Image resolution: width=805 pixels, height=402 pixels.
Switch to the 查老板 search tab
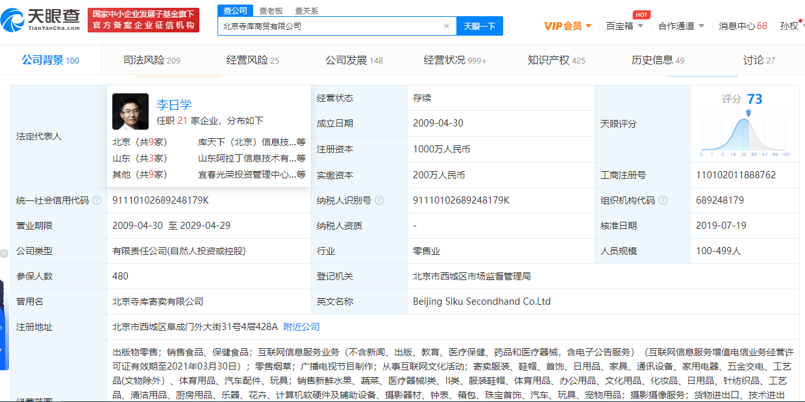click(271, 10)
